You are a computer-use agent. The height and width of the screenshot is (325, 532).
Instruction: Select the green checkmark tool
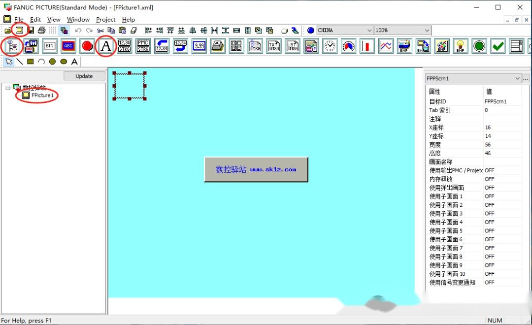tap(498, 46)
